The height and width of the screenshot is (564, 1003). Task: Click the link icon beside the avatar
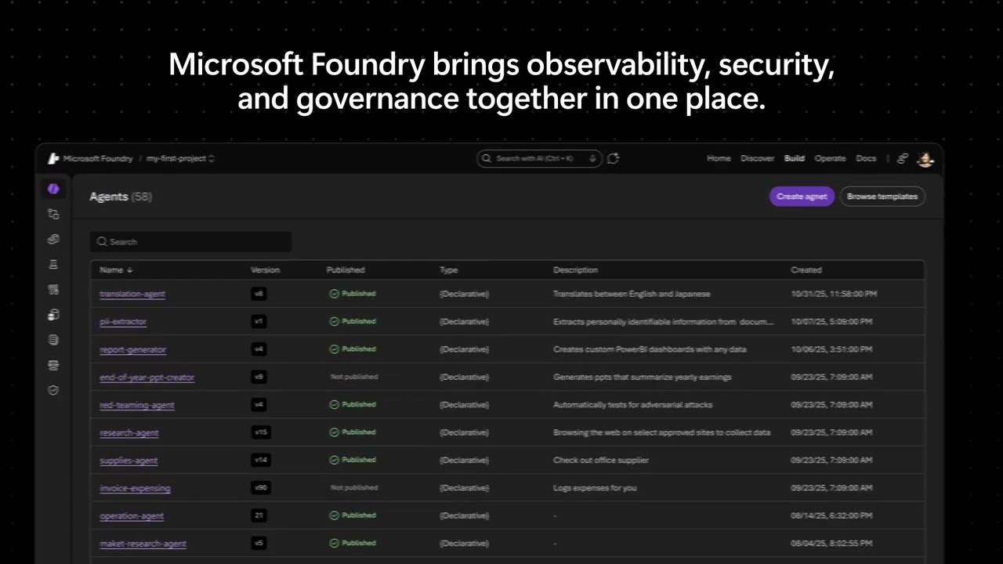(x=903, y=158)
